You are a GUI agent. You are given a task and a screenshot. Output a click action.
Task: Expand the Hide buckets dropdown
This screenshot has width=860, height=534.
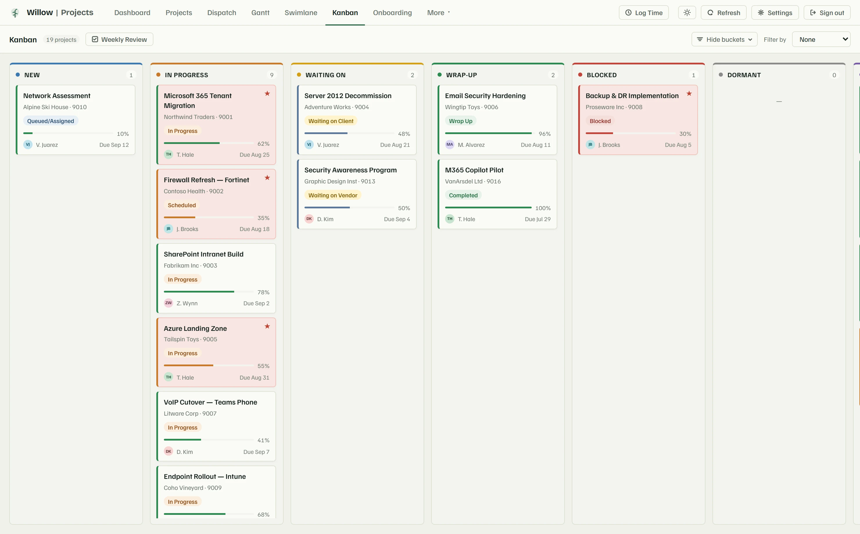tap(724, 39)
